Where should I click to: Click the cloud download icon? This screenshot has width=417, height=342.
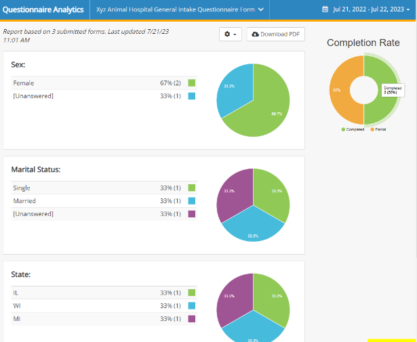pyautogui.click(x=255, y=35)
